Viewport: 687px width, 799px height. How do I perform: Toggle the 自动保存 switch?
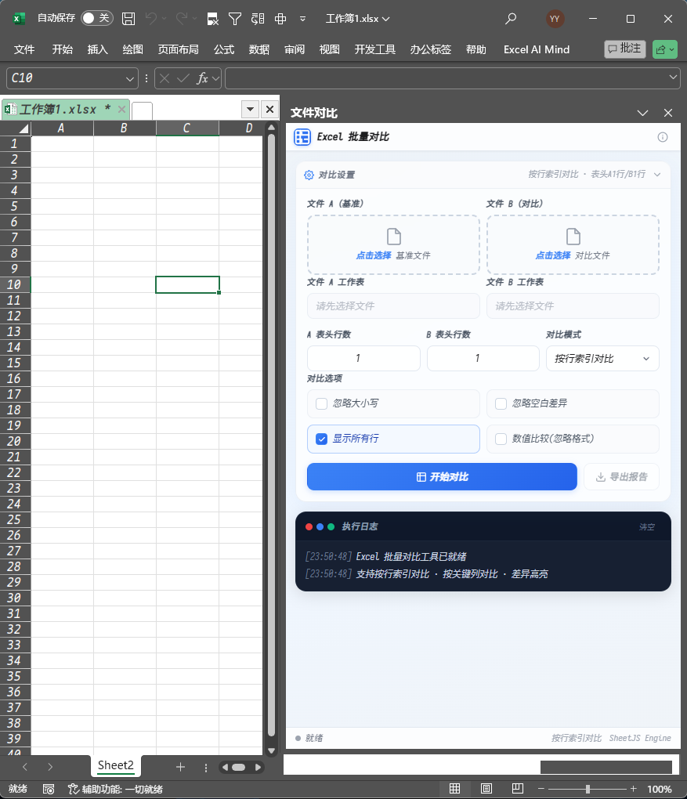click(x=97, y=18)
